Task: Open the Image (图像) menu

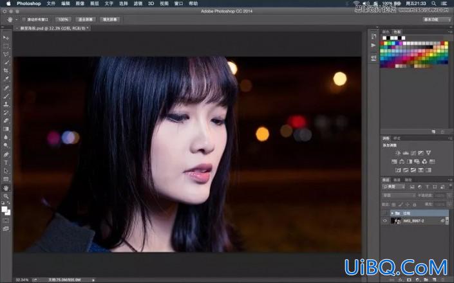Action: click(x=80, y=3)
